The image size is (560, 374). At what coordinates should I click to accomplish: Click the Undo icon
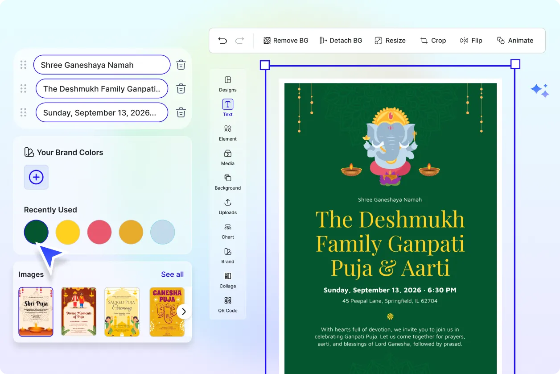point(222,40)
